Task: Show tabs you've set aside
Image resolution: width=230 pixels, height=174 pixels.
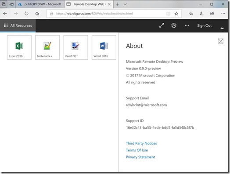Action: click(4, 4)
